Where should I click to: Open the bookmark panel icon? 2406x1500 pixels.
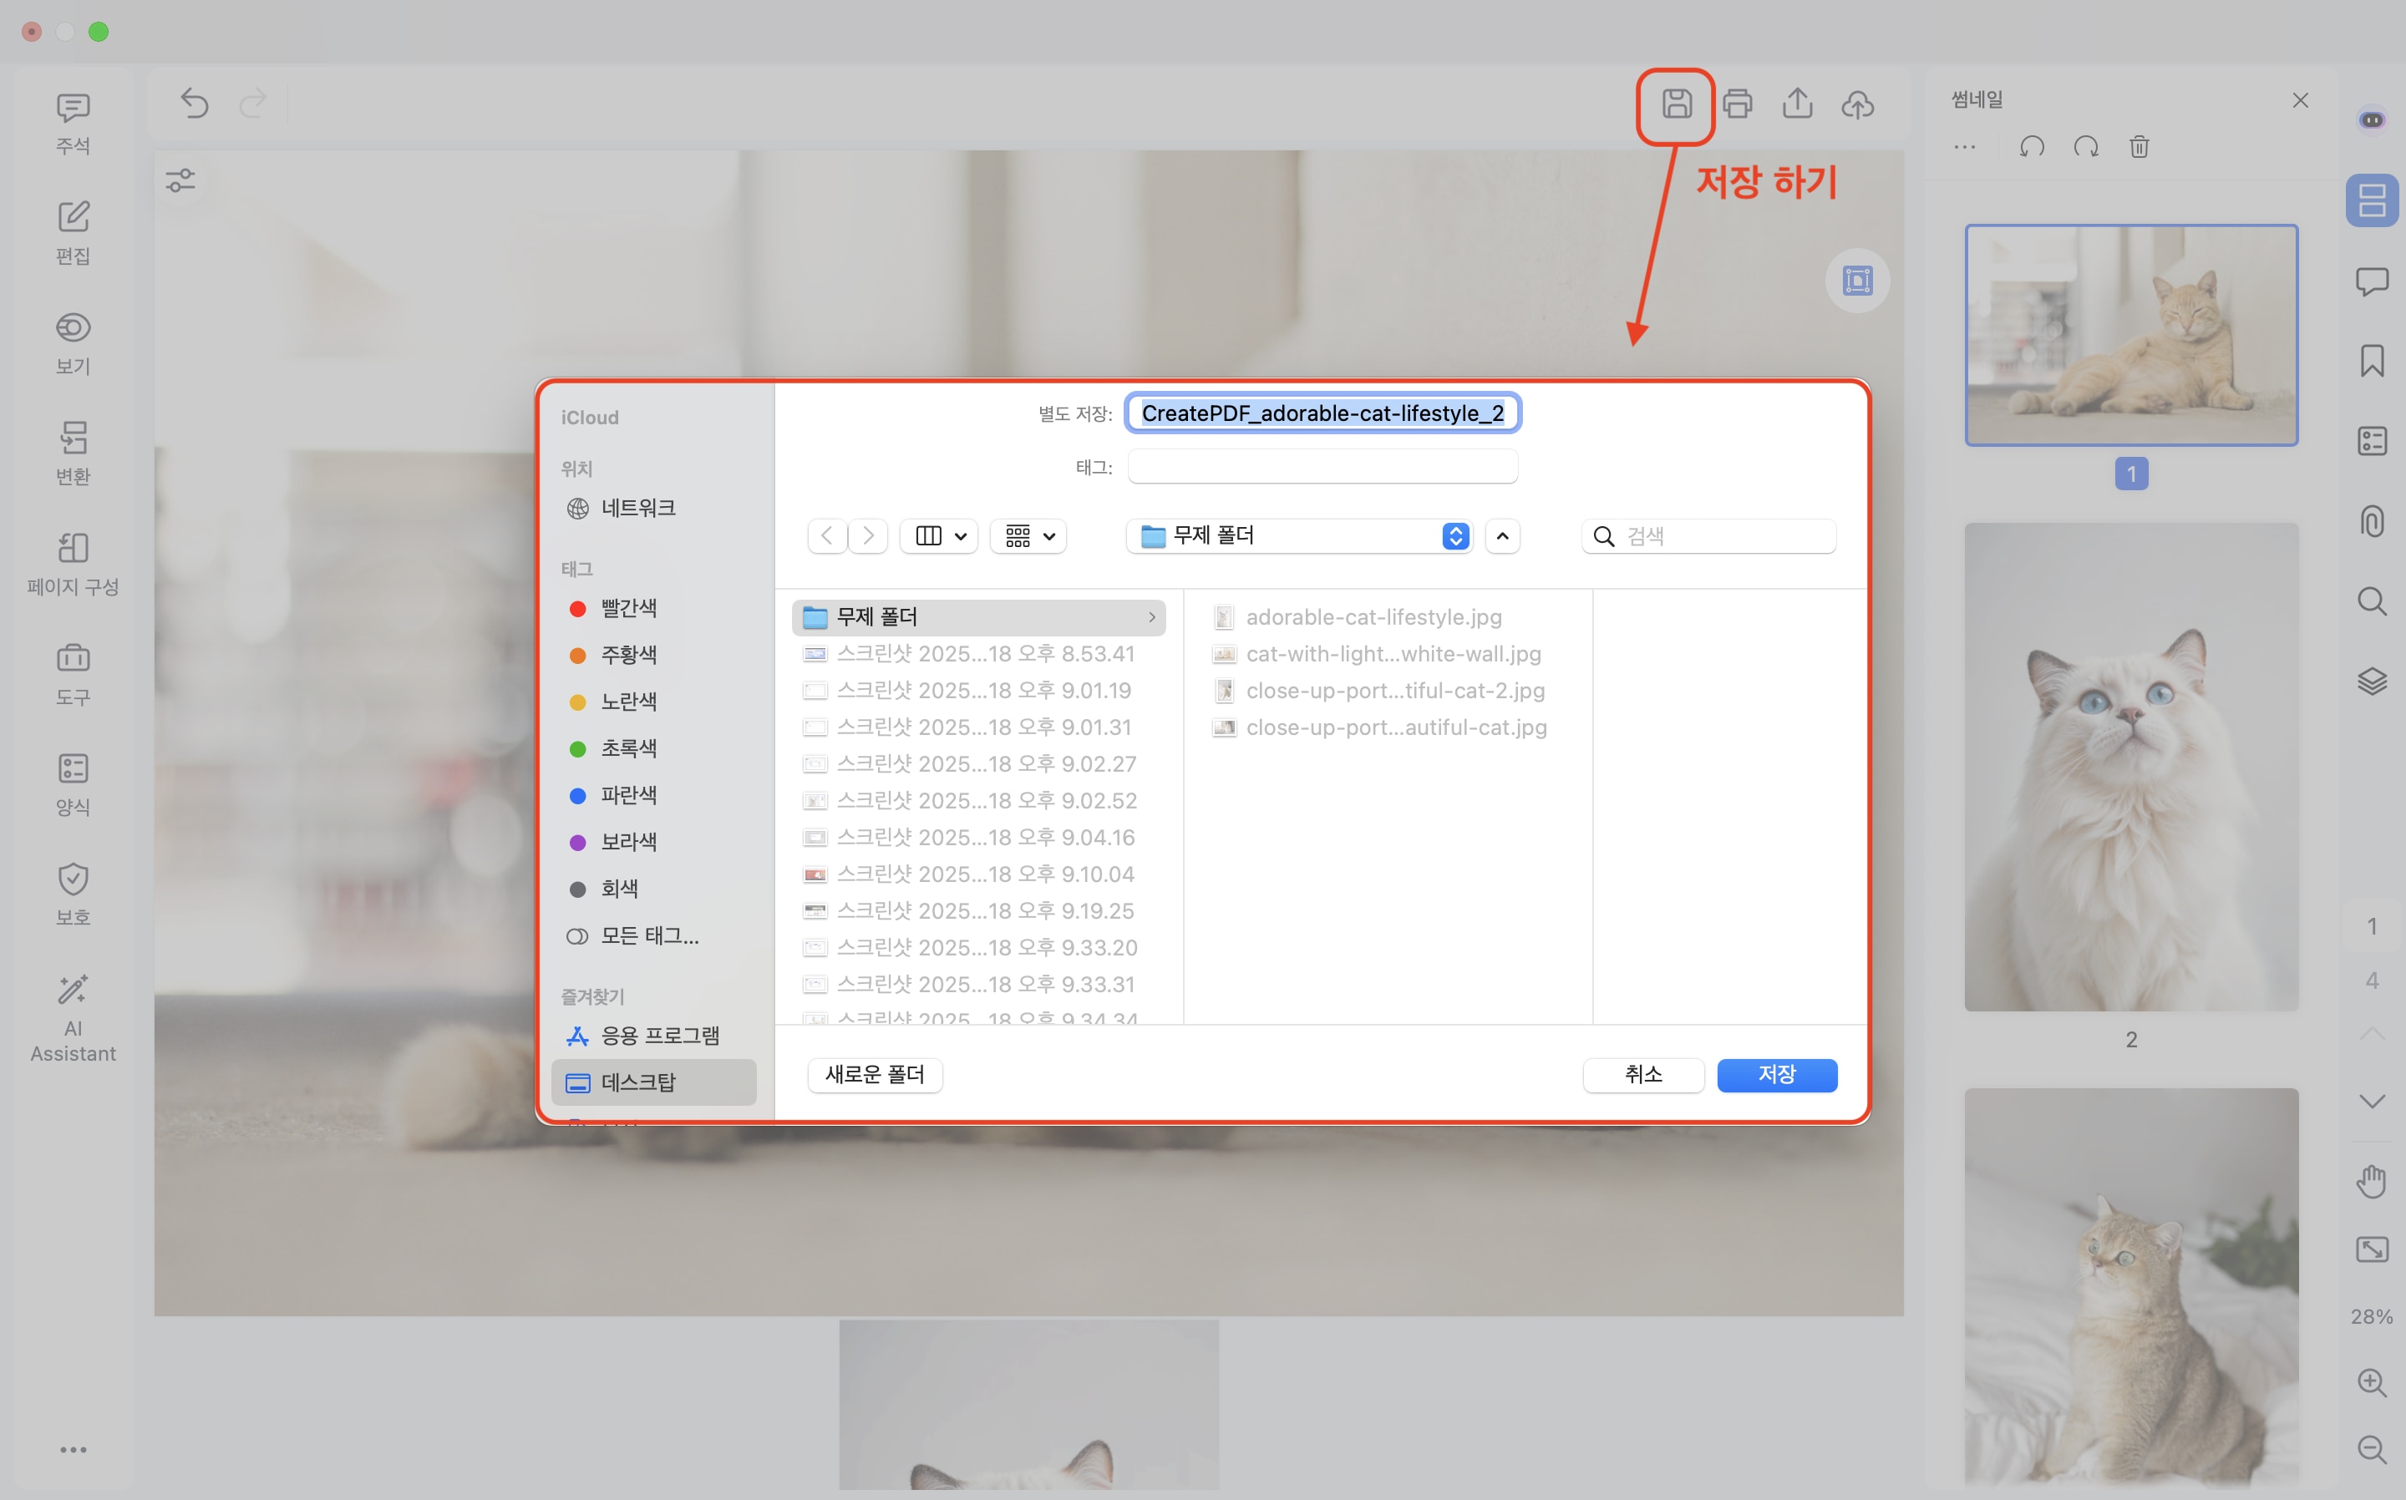(2371, 361)
